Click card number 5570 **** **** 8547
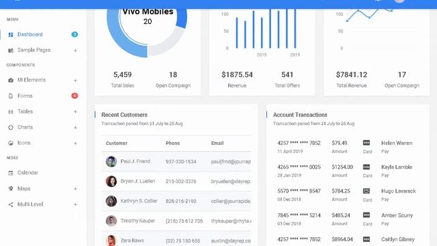The height and width of the screenshot is (246, 437). (299, 191)
